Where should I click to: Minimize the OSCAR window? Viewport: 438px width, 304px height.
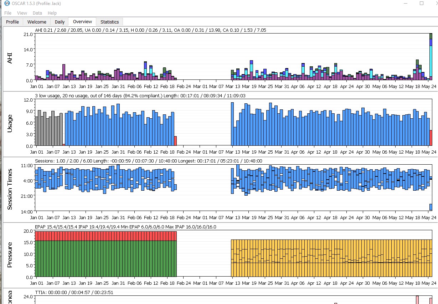pos(405,3)
